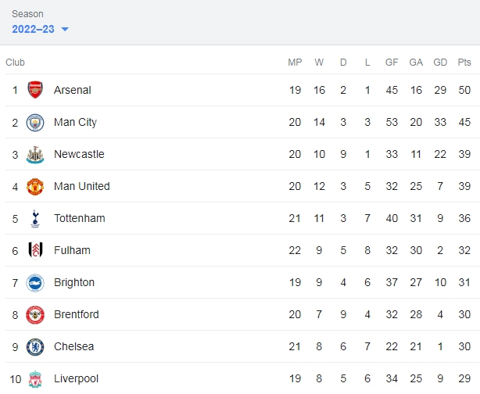Expand season list using blue arrow
Image resolution: width=480 pixels, height=394 pixels.
pyautogui.click(x=65, y=30)
